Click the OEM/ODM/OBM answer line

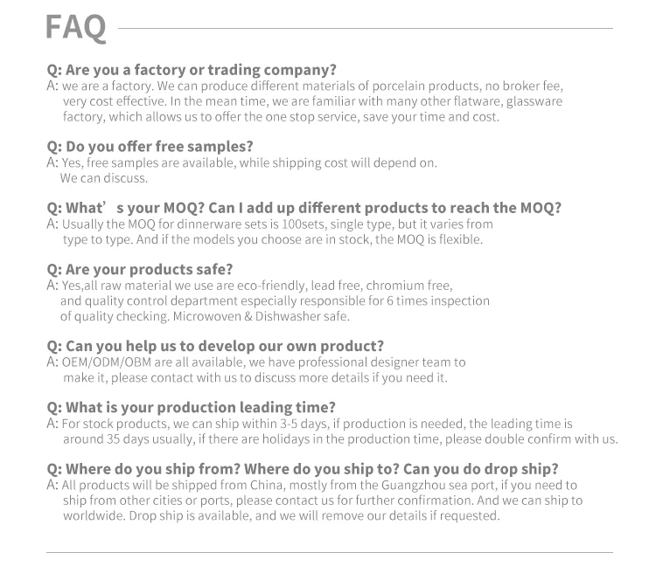[x=262, y=362]
